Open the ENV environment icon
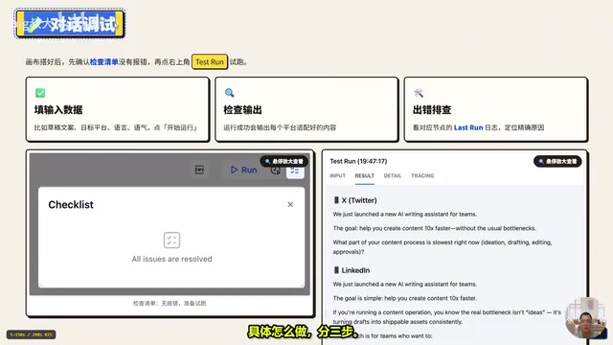The height and width of the screenshot is (345, 613). [x=199, y=170]
